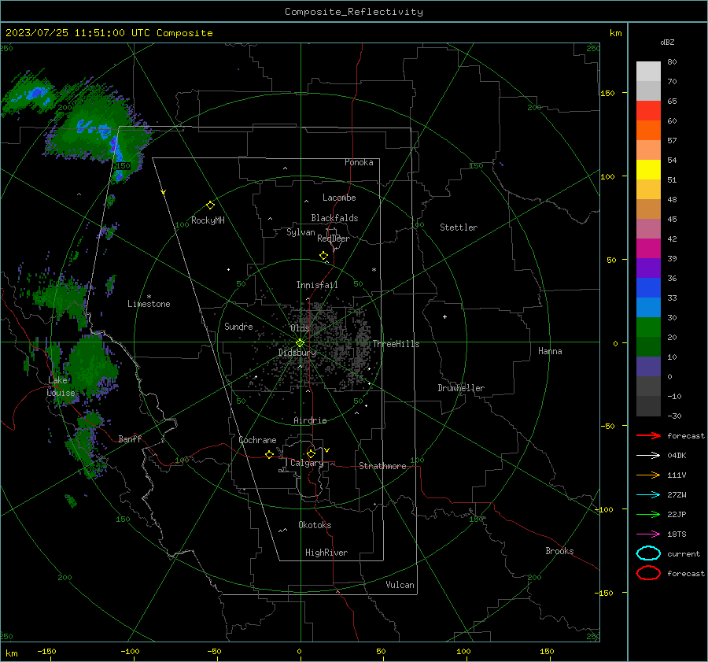Click the Strathmore town label

(382, 466)
